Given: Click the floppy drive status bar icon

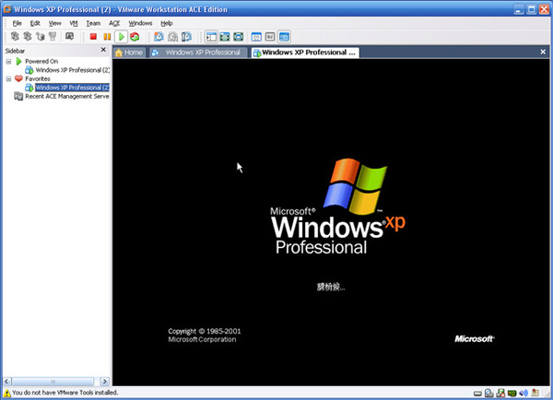Looking at the screenshot, I should [500, 393].
